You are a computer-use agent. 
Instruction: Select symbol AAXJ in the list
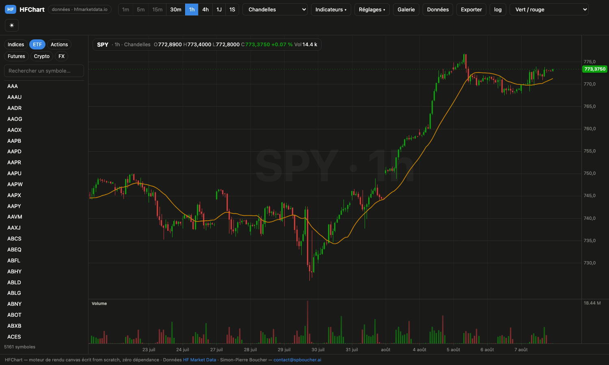point(44,228)
